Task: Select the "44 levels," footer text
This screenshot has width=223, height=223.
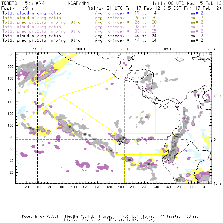Action: coord(170,216)
